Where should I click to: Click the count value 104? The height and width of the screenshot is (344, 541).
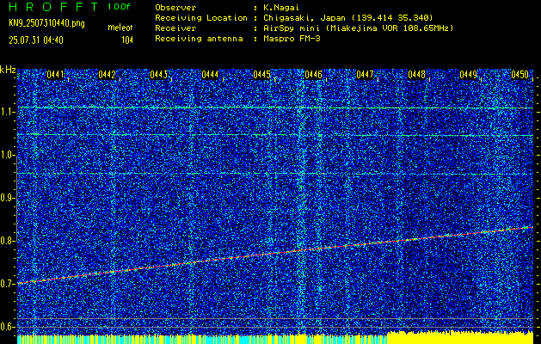127,40
